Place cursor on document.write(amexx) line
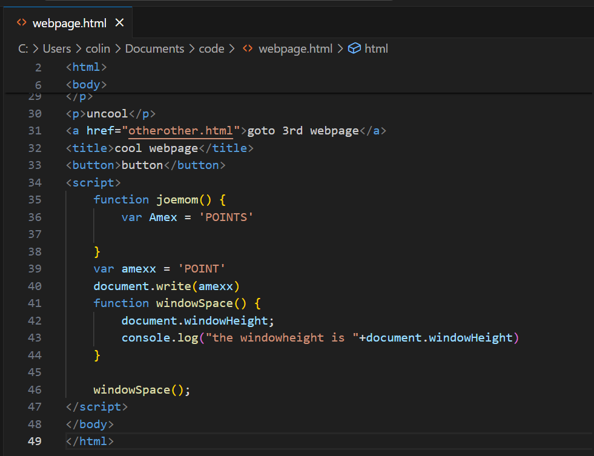Screen dimensions: 594x456 [167, 286]
